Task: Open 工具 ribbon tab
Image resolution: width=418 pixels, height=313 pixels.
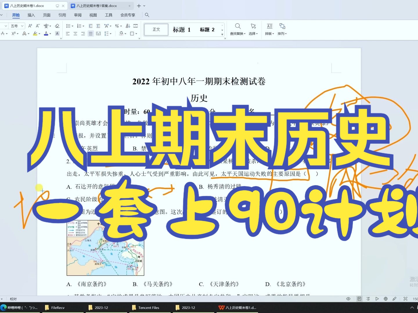Action: 109,15
